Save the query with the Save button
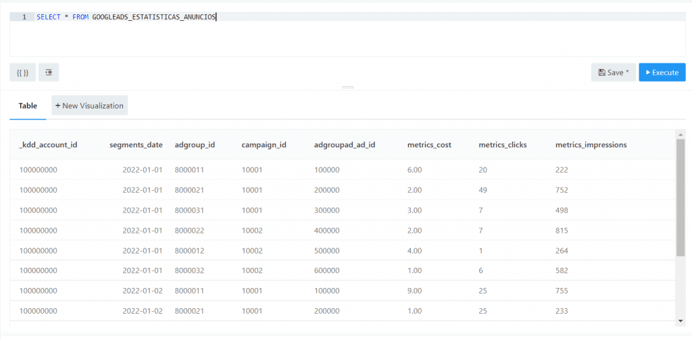The width and height of the screenshot is (692, 340). tap(613, 72)
